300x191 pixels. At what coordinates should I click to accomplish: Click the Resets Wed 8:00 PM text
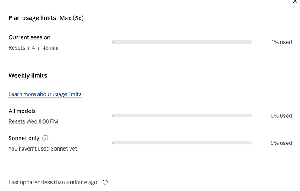click(33, 121)
